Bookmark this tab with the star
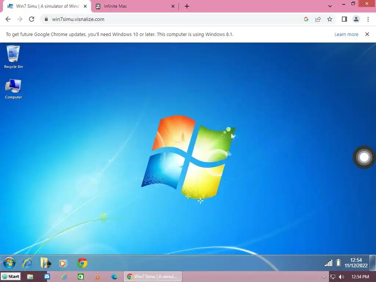Viewport: 376px width, 282px height. 330,19
